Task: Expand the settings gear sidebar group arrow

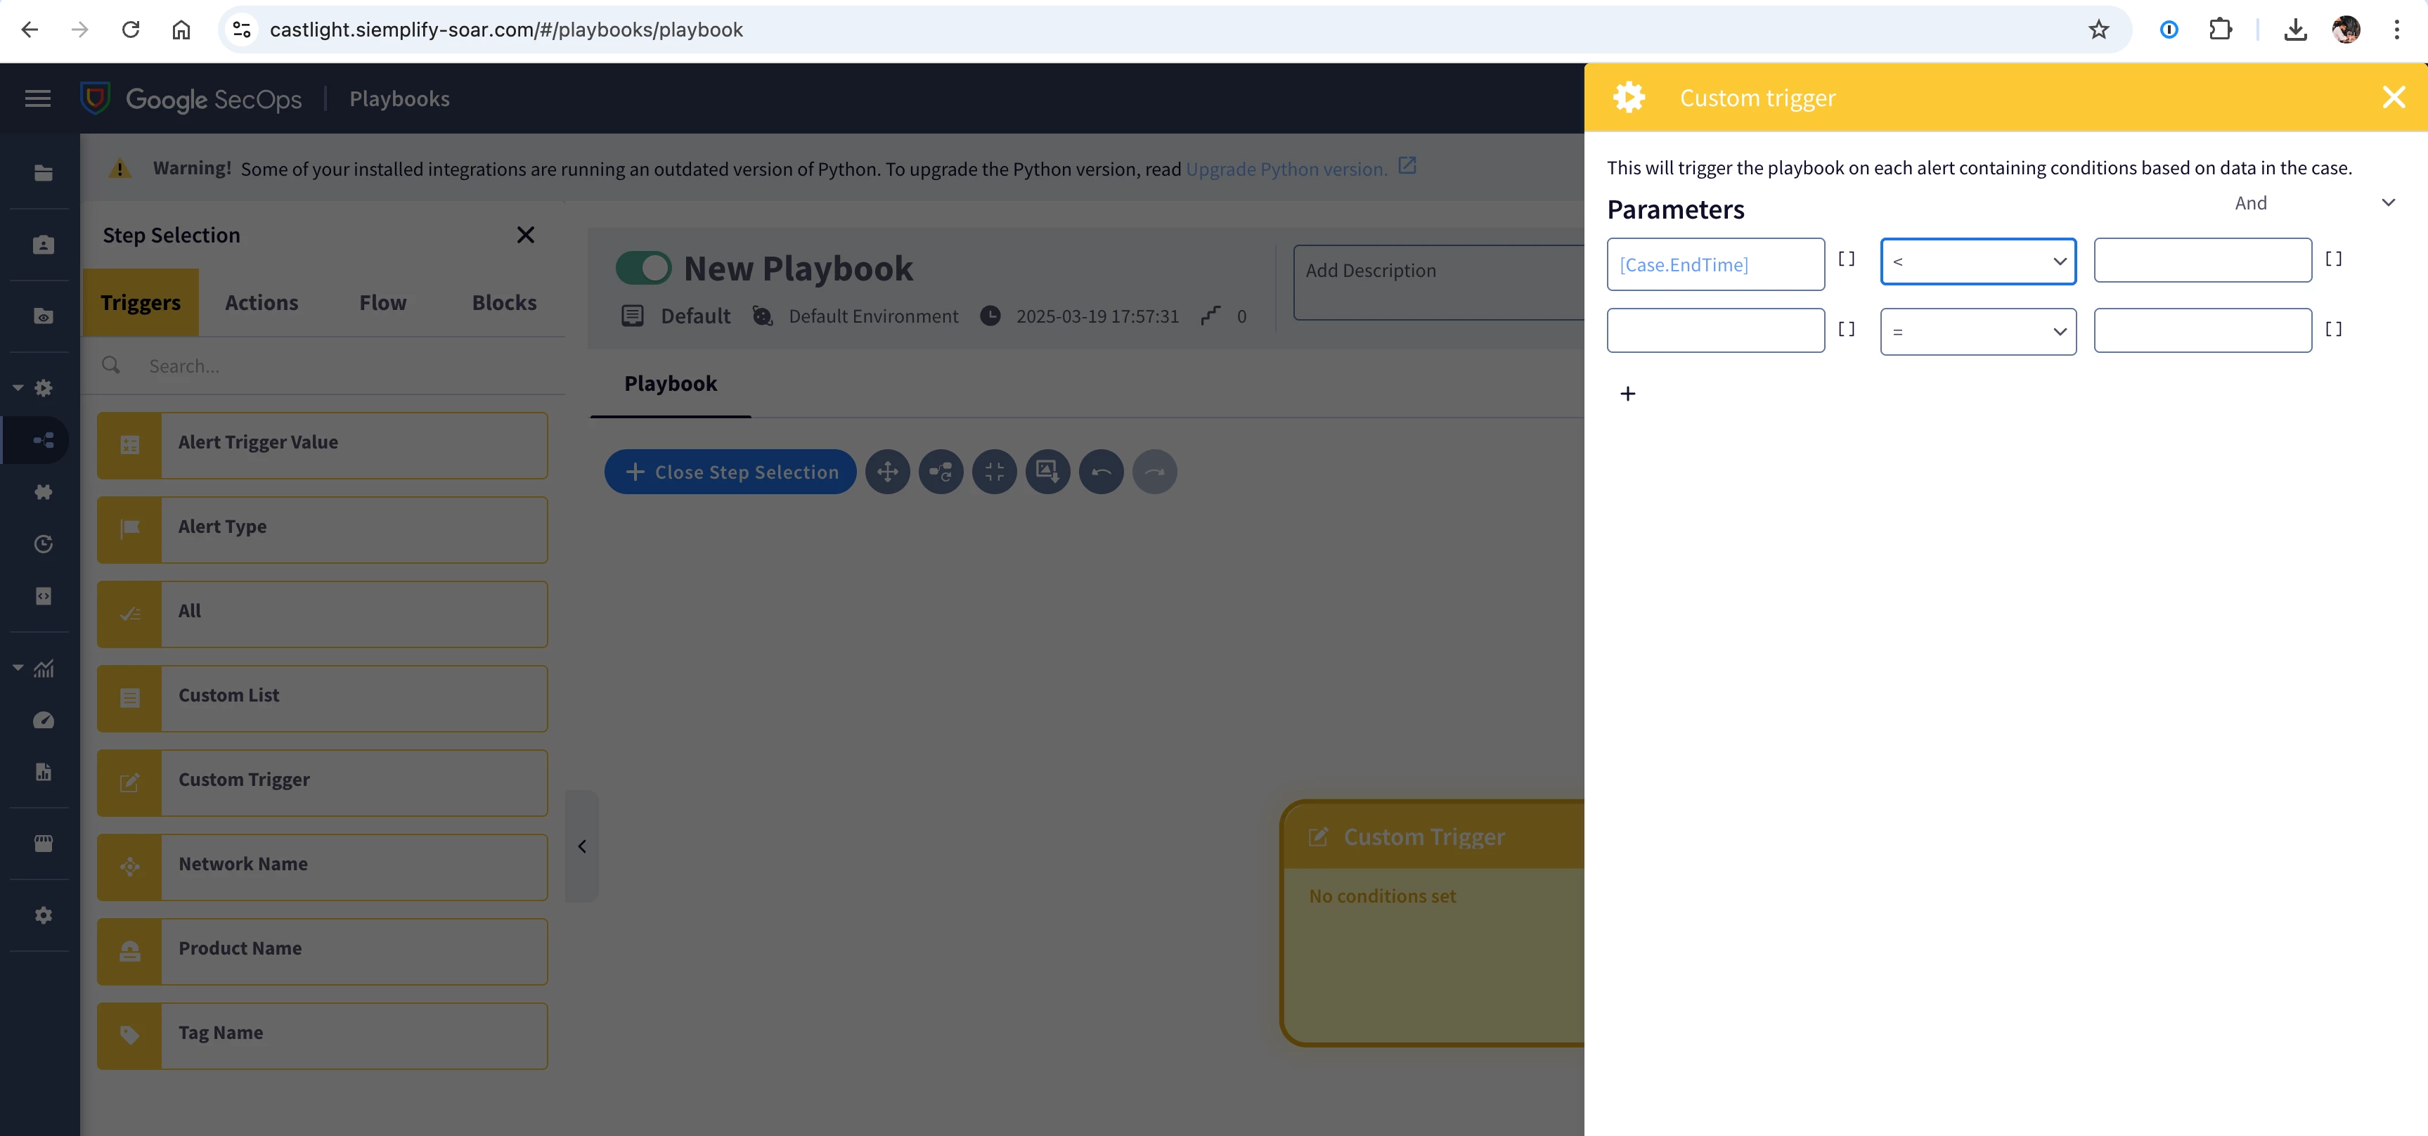Action: (18, 387)
